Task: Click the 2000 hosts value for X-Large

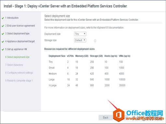Action: [x=107, y=85]
